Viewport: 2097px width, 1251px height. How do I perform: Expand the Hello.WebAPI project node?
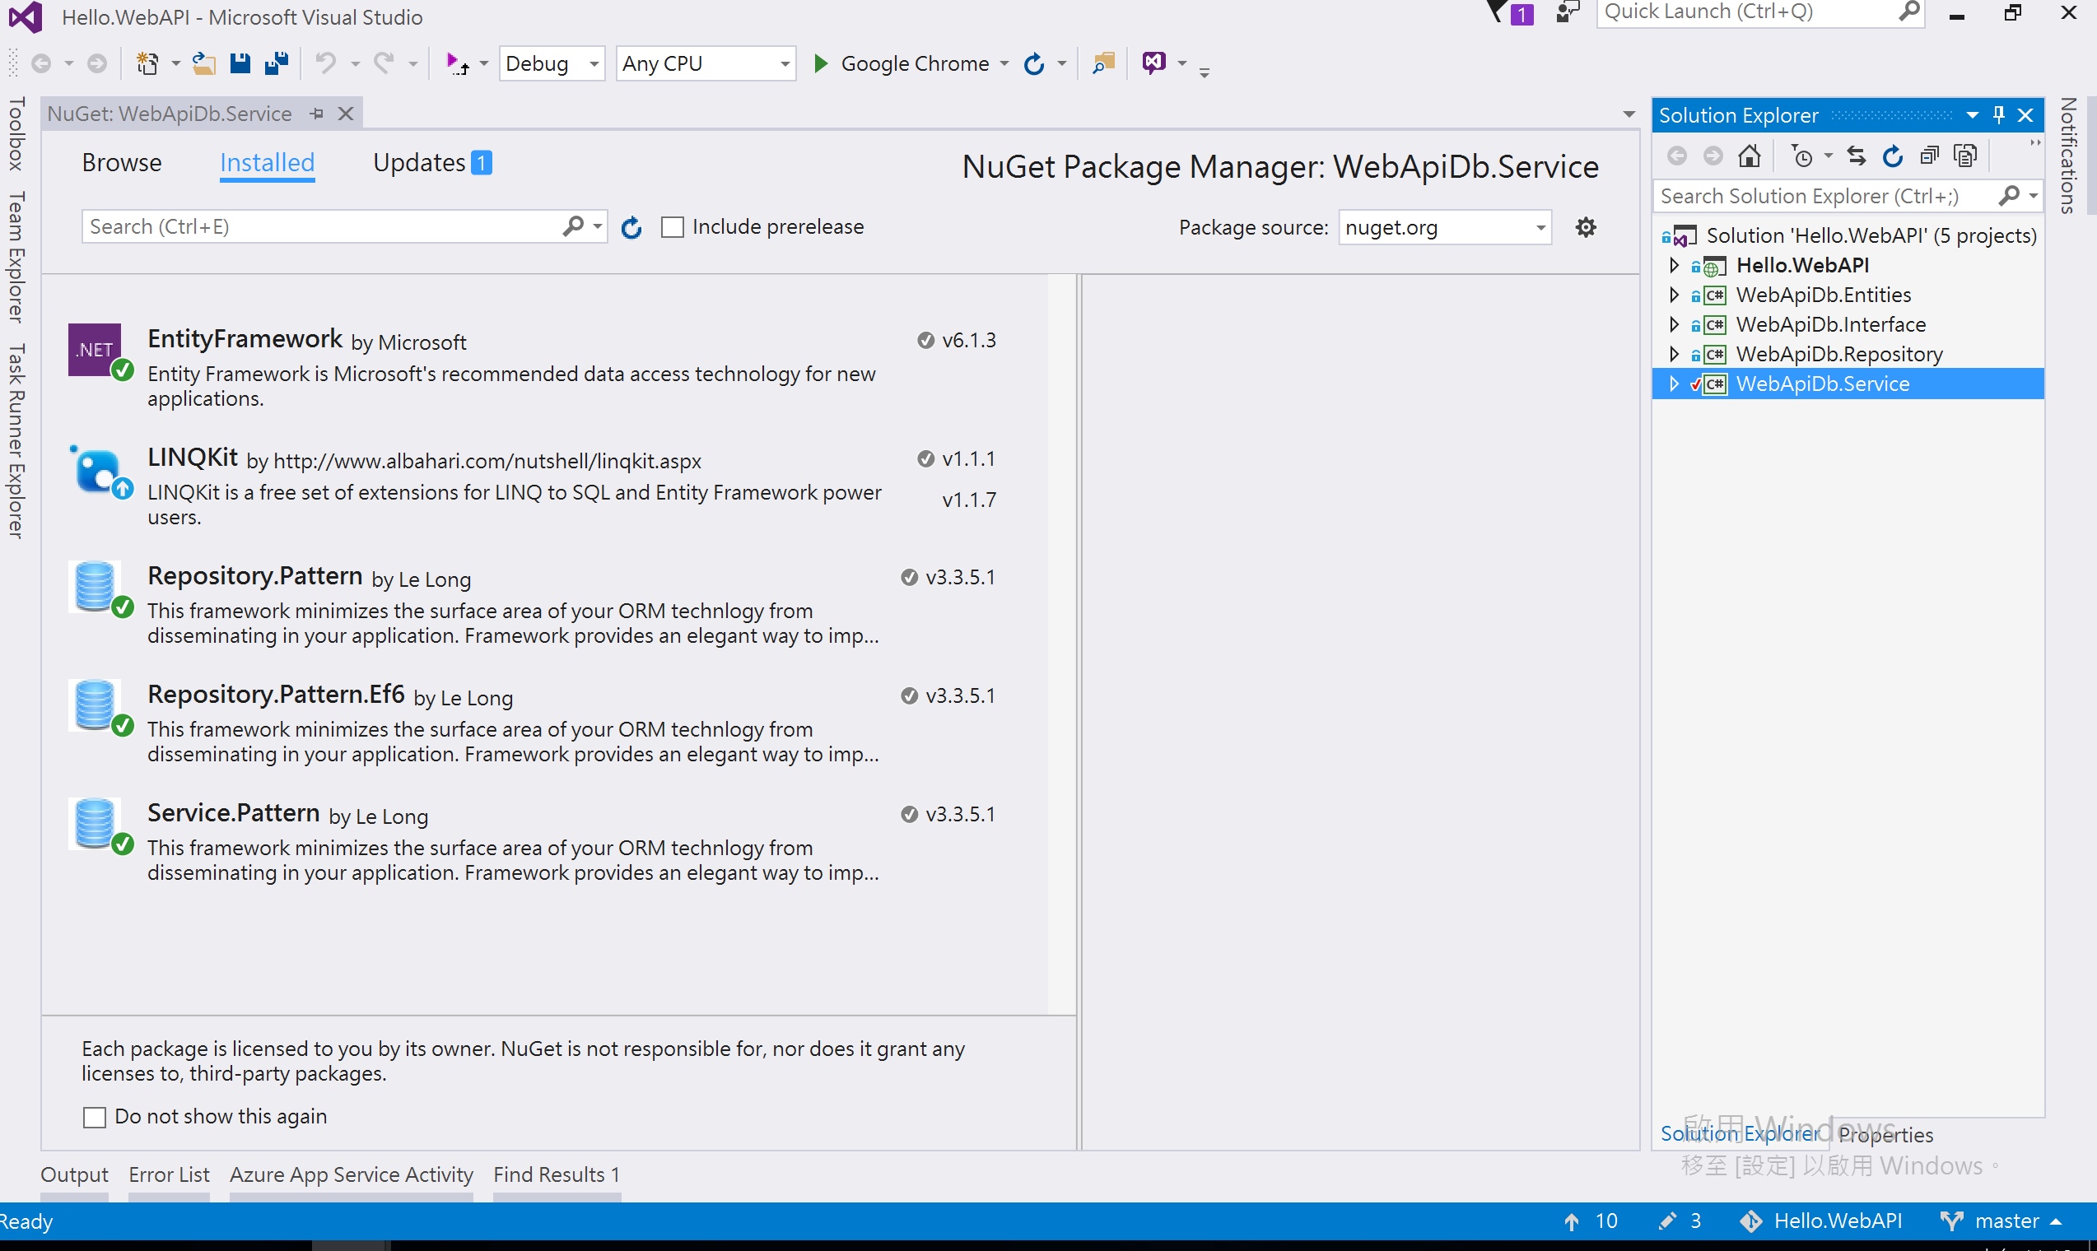pyautogui.click(x=1674, y=266)
